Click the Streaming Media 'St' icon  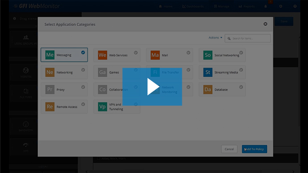pyautogui.click(x=208, y=72)
